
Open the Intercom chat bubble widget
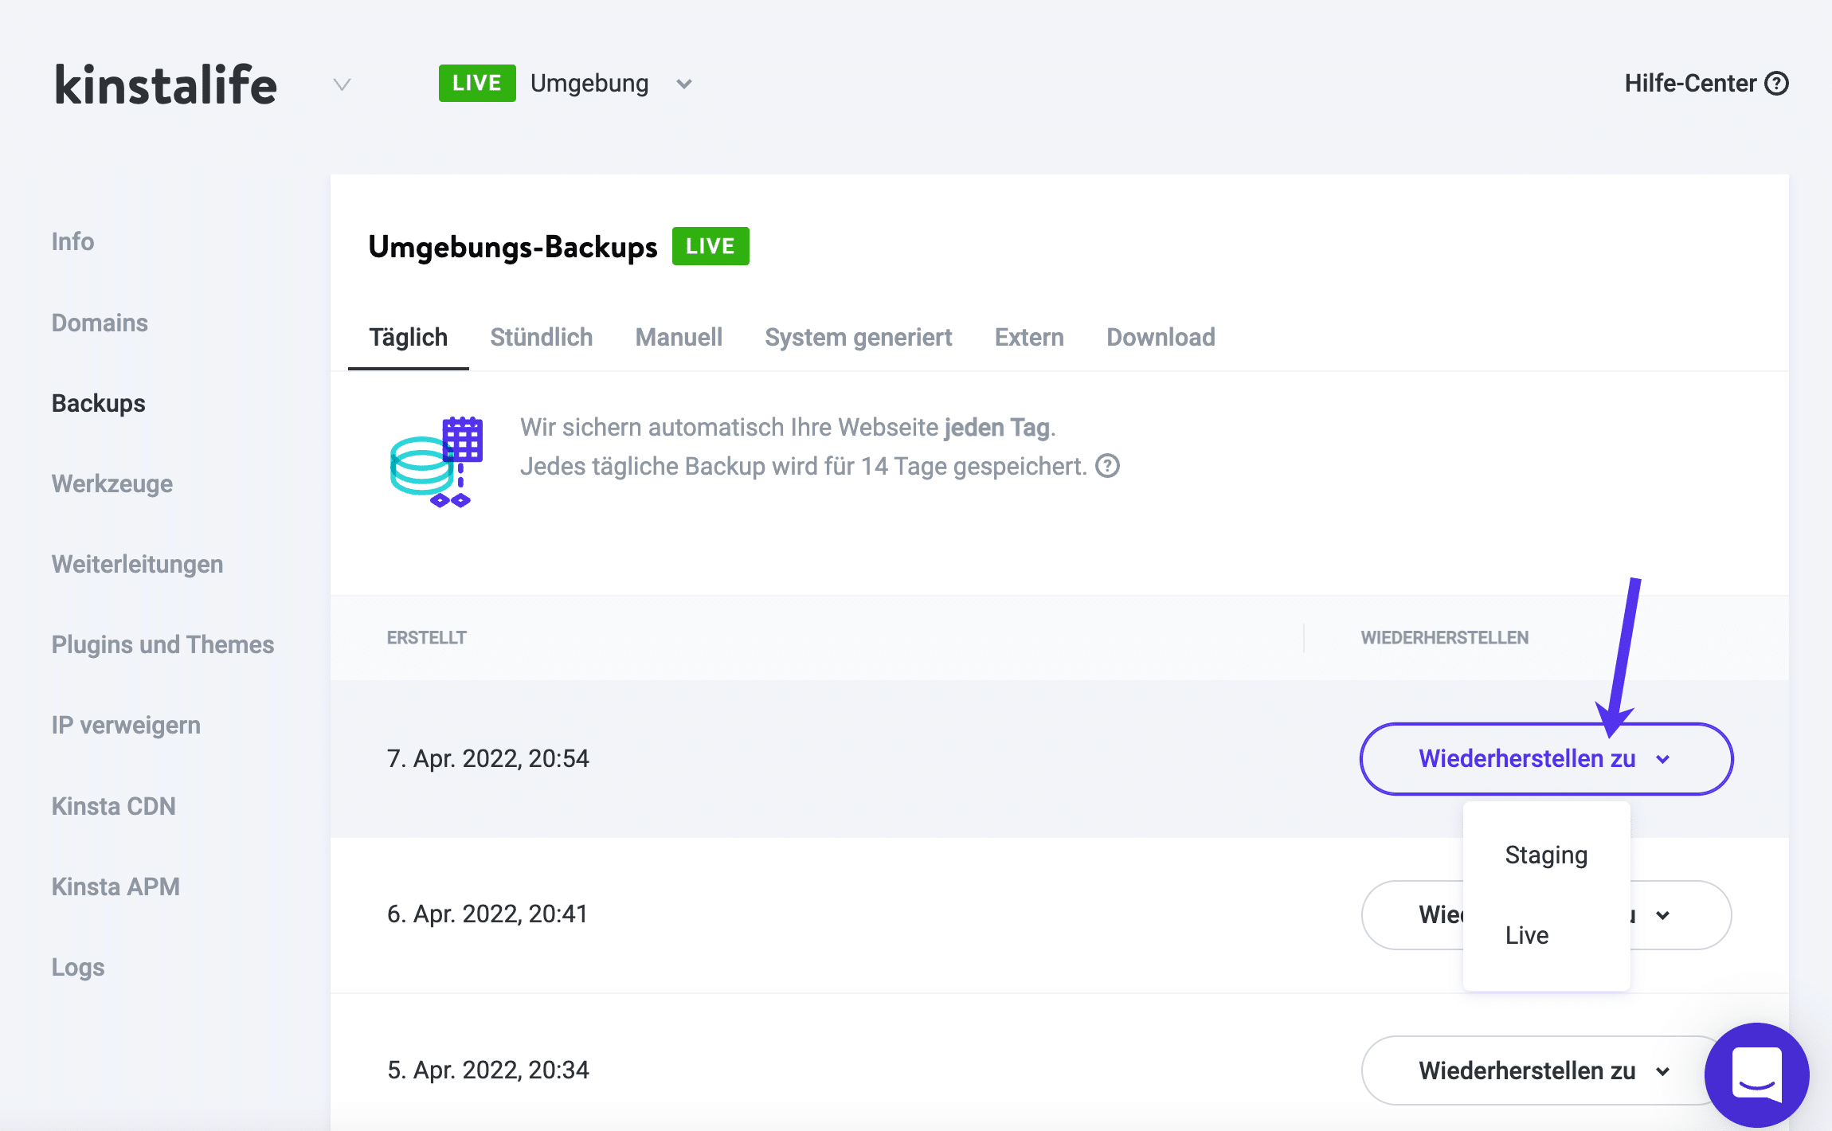point(1759,1074)
